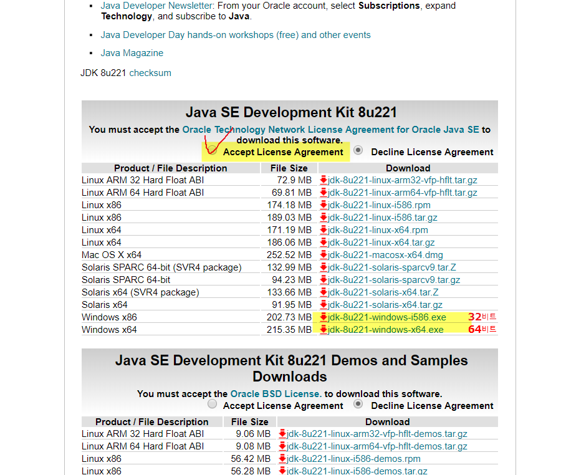Image resolution: width=561 pixels, height=475 pixels.
Task: Click download arrow icon beside jdk-8u221-linux-i586.tar.gz
Action: pos(324,218)
